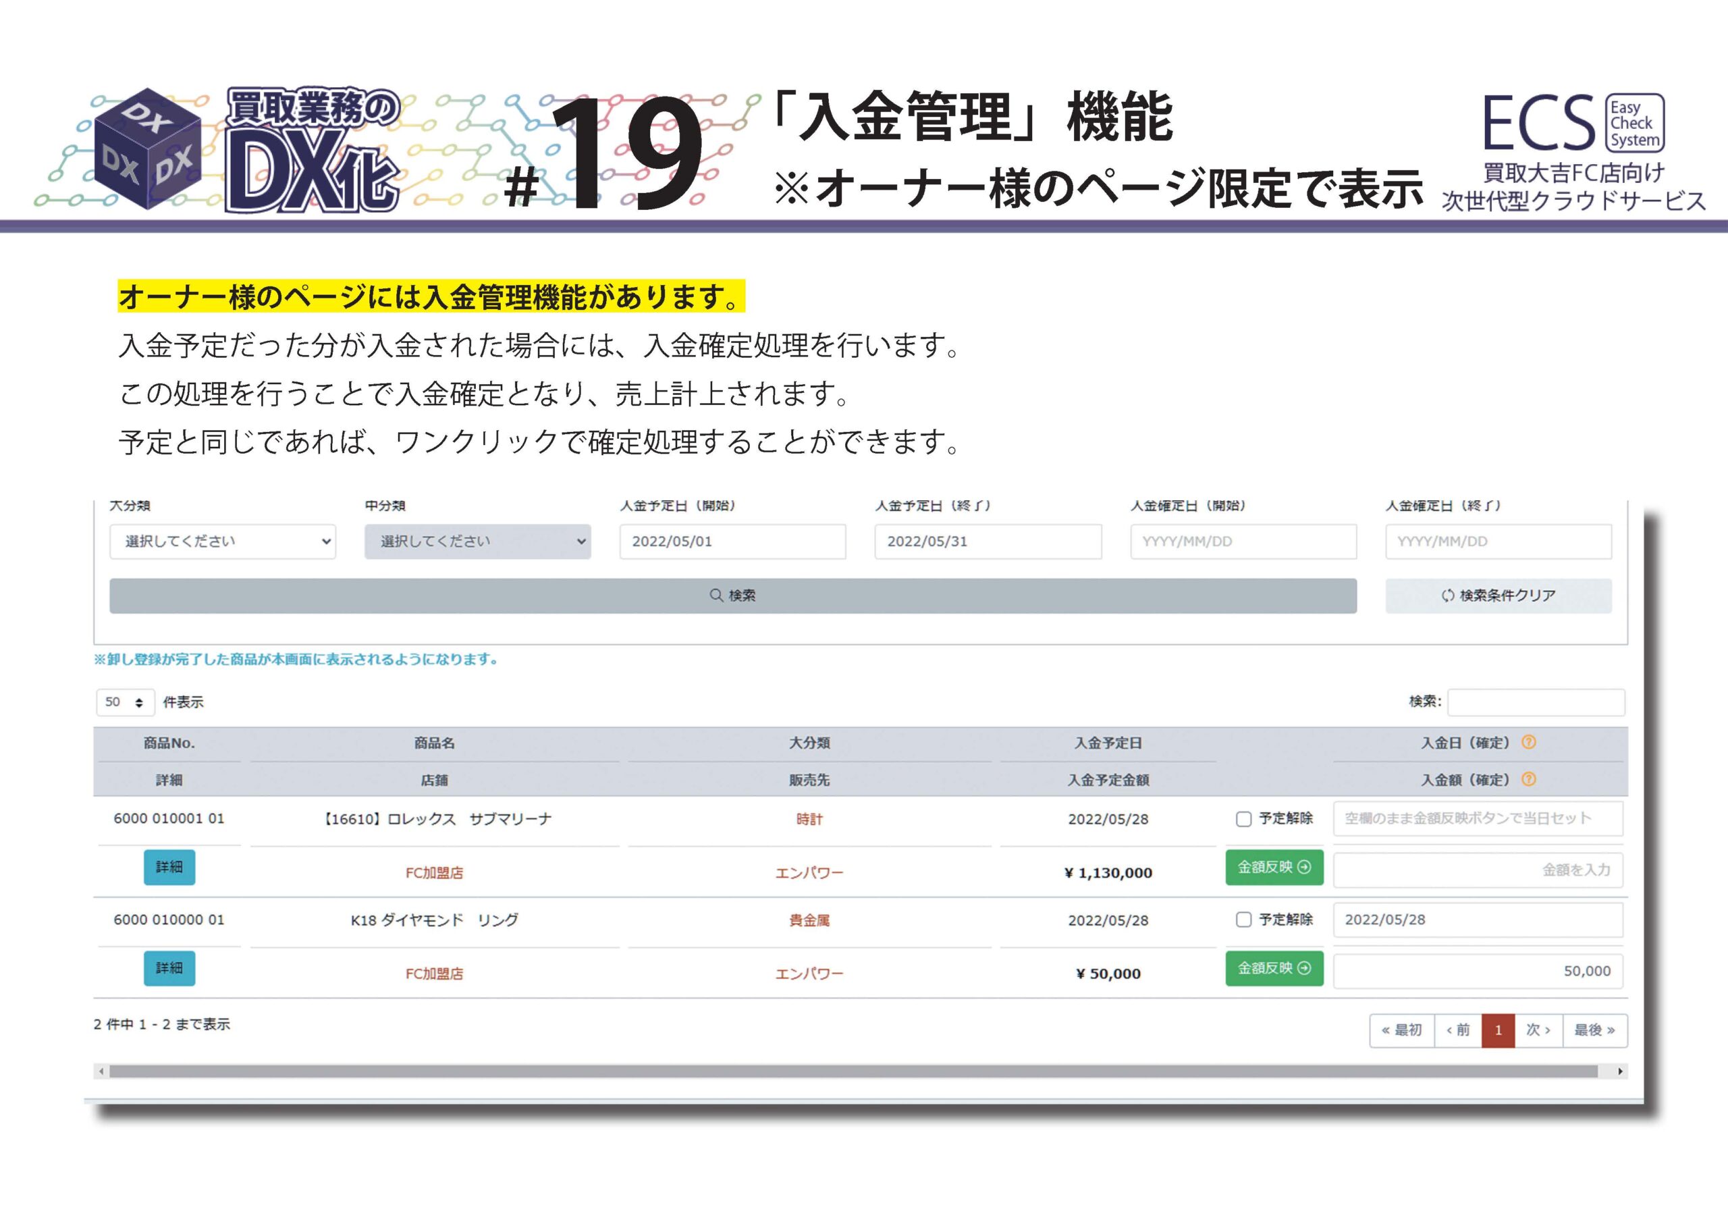Click 詳細 button for item 6000 010001 01
1728x1222 pixels.
[x=169, y=867]
